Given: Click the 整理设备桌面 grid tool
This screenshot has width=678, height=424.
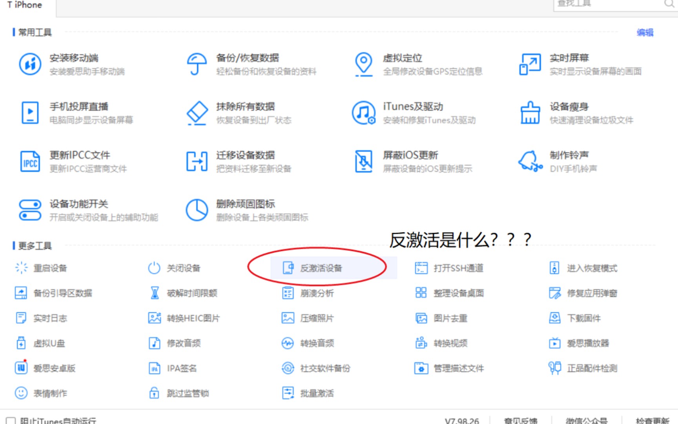Looking at the screenshot, I should coord(449,293).
